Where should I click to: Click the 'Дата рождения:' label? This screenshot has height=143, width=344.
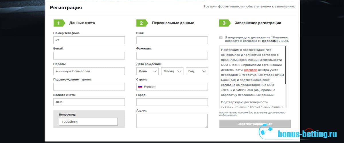[x=149, y=64]
